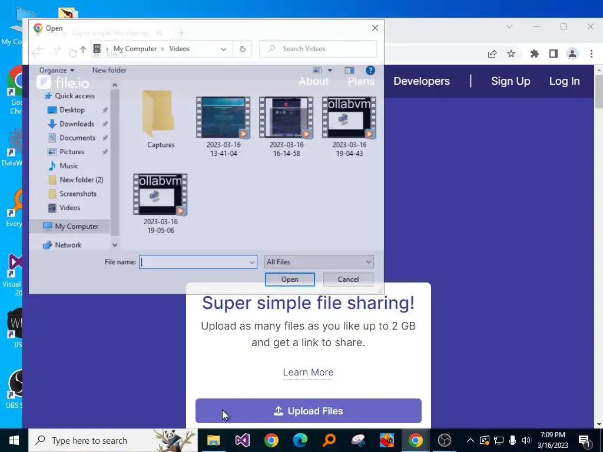
Task: Toggle the preview pane icon
Action: click(349, 71)
